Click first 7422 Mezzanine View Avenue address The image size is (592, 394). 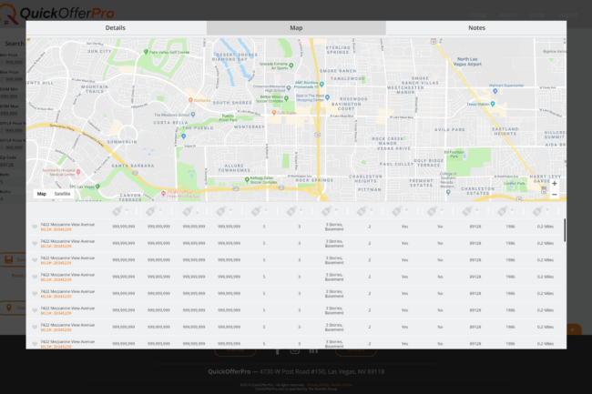(x=67, y=224)
